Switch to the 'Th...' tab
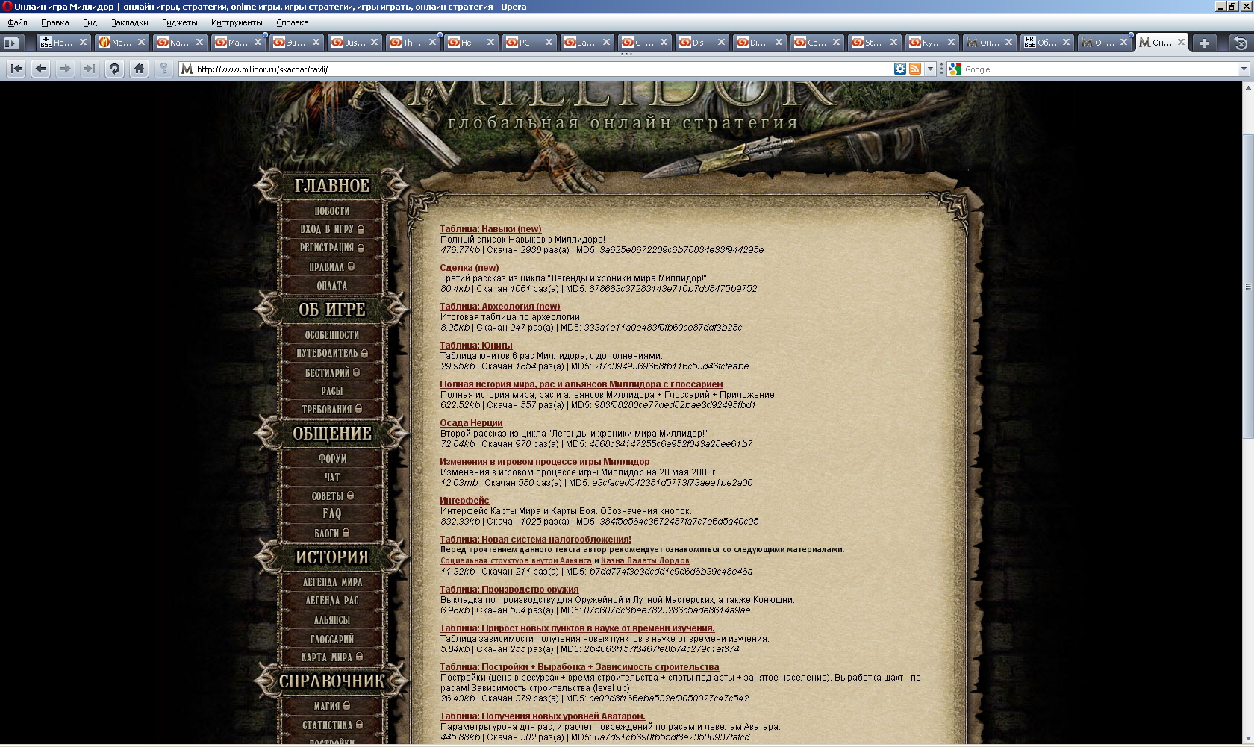 tap(414, 43)
